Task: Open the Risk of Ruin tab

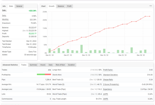Action: coord(60,65)
